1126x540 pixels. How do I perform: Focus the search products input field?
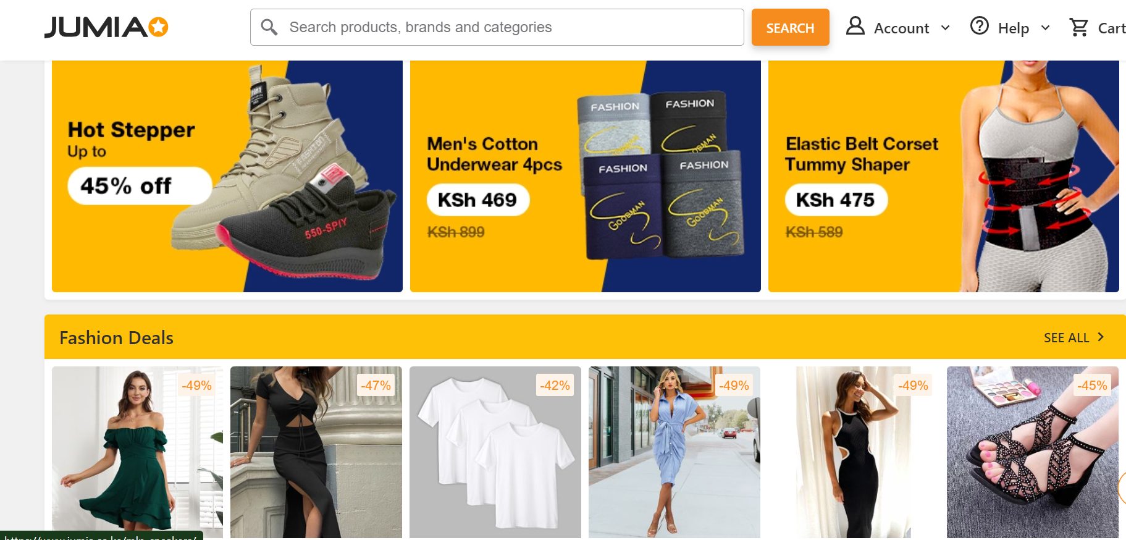pyautogui.click(x=497, y=27)
